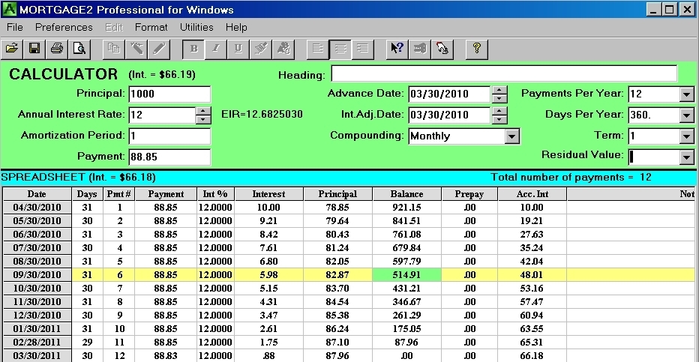
Task: Toggle the Italic formatting button
Action: pos(216,48)
